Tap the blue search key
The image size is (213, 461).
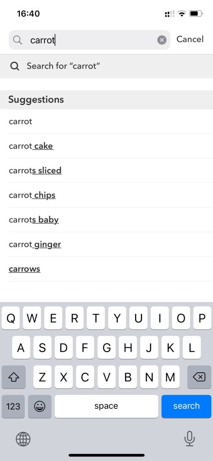pos(186,407)
